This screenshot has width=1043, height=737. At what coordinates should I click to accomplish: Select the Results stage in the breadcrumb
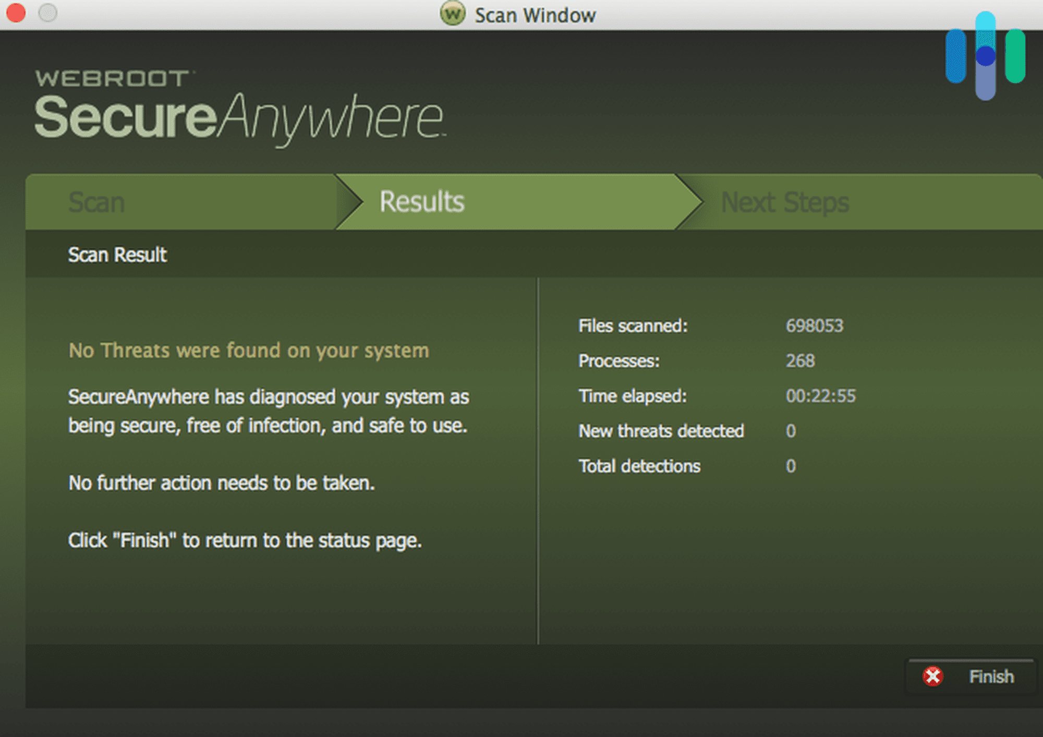421,202
